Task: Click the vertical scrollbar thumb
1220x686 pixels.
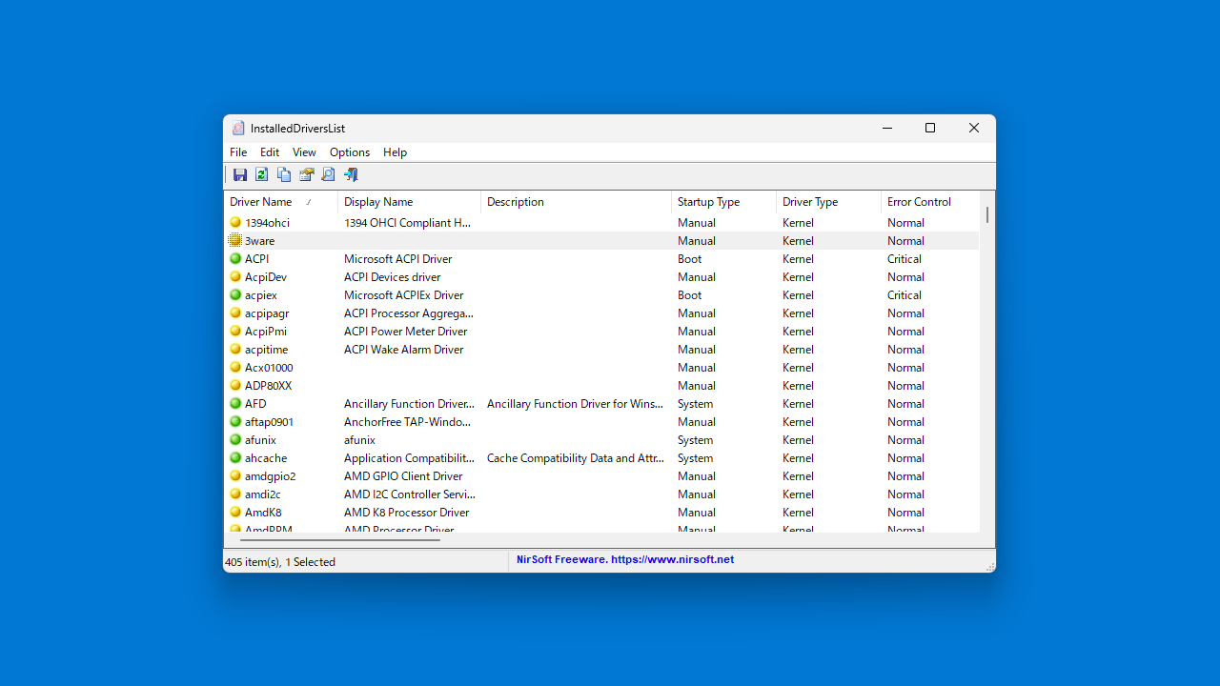Action: click(x=987, y=214)
